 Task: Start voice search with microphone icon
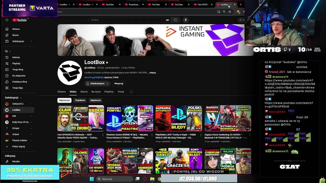(x=185, y=20)
